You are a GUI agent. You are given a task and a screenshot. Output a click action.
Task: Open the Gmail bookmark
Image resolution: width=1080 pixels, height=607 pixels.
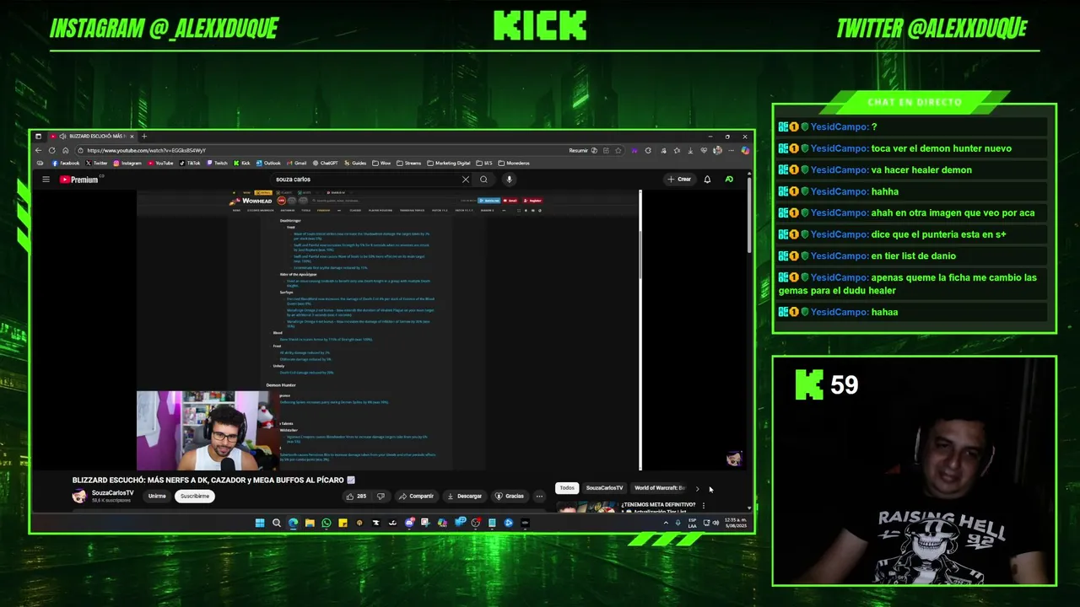coord(296,163)
